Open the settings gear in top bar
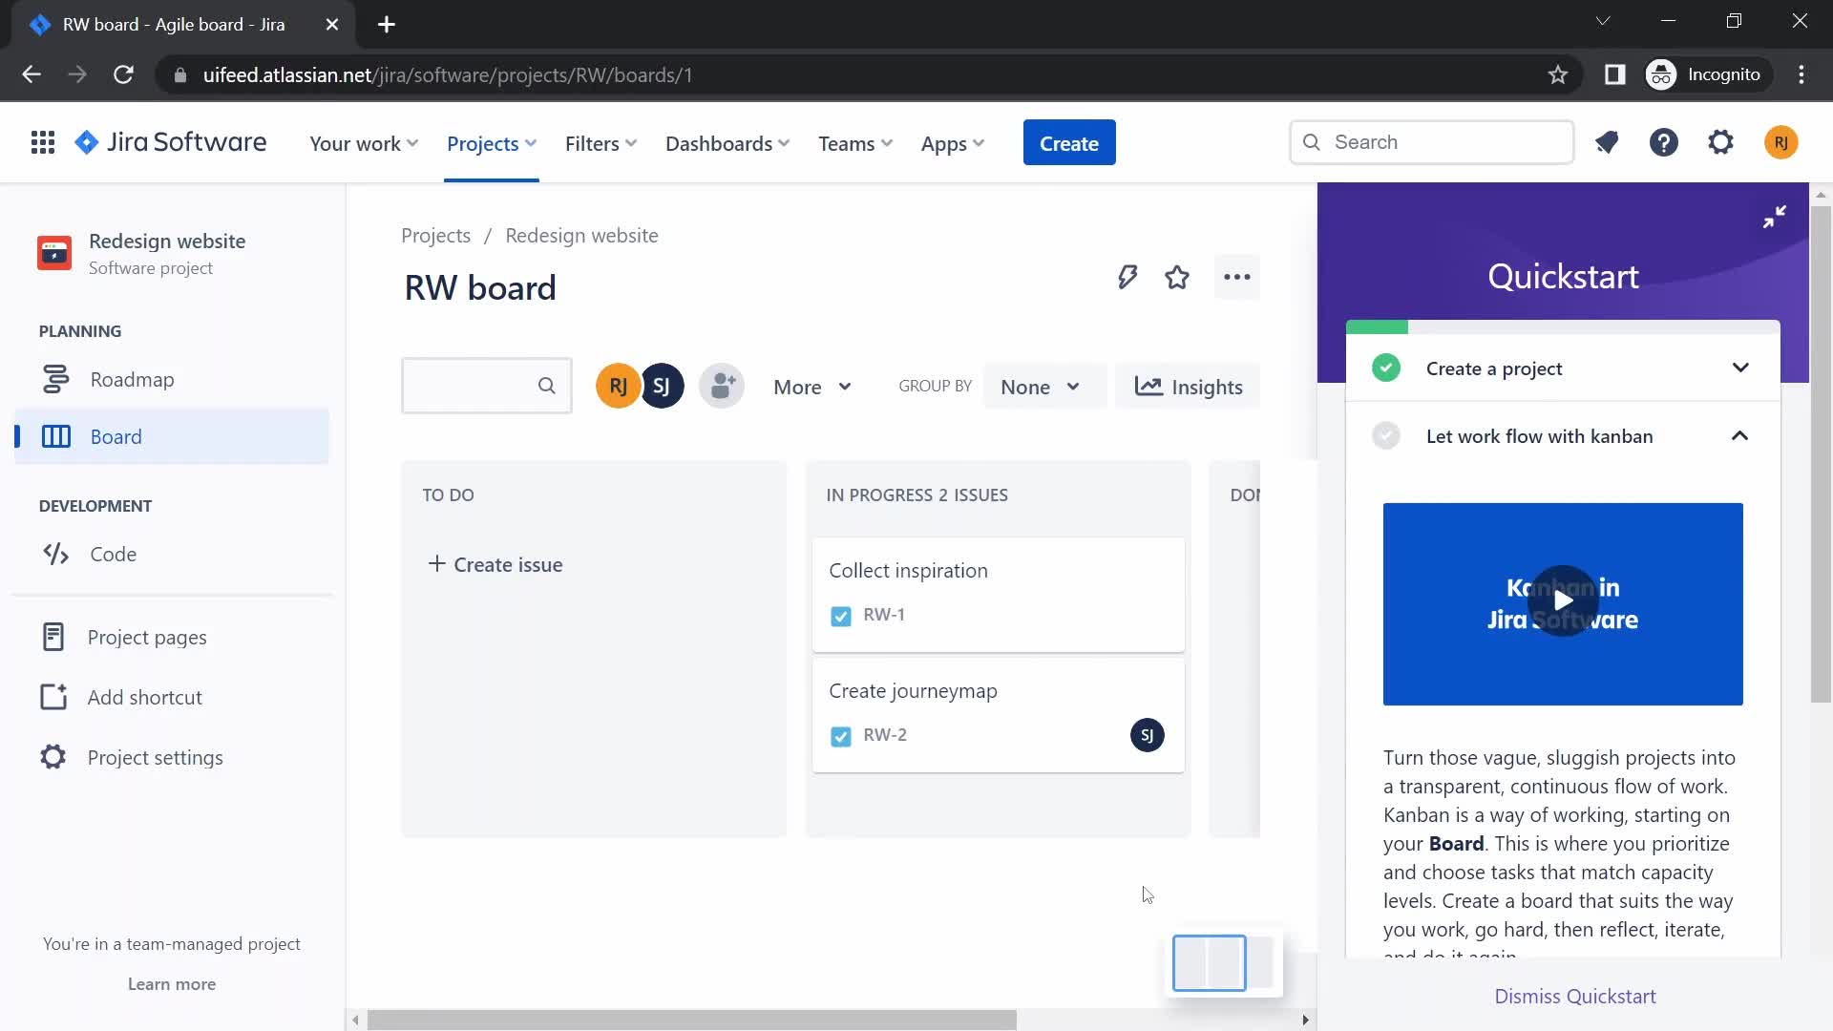This screenshot has height=1031, width=1833. 1720,143
